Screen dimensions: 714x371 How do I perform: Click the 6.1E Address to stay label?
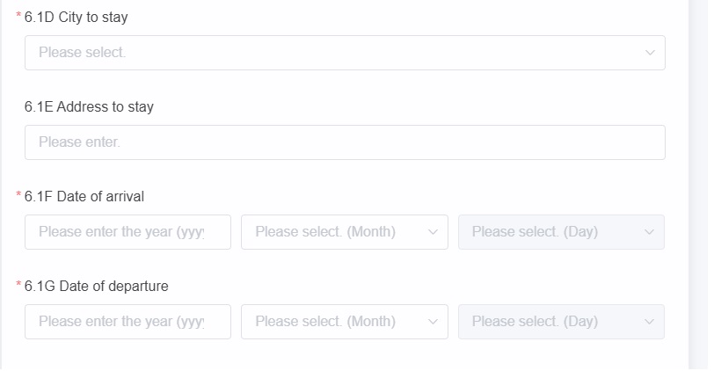pos(89,107)
